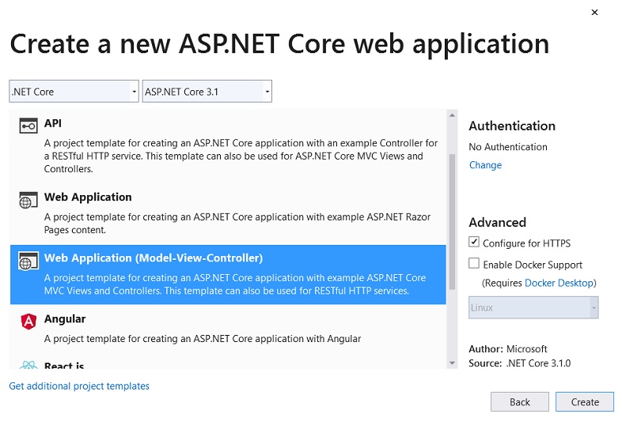Pick the API project template description
The image size is (622, 425).
click(x=241, y=156)
